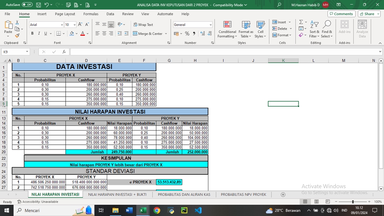Open the Page Layout ribbon tab
384x216 pixels.
[x=65, y=14]
